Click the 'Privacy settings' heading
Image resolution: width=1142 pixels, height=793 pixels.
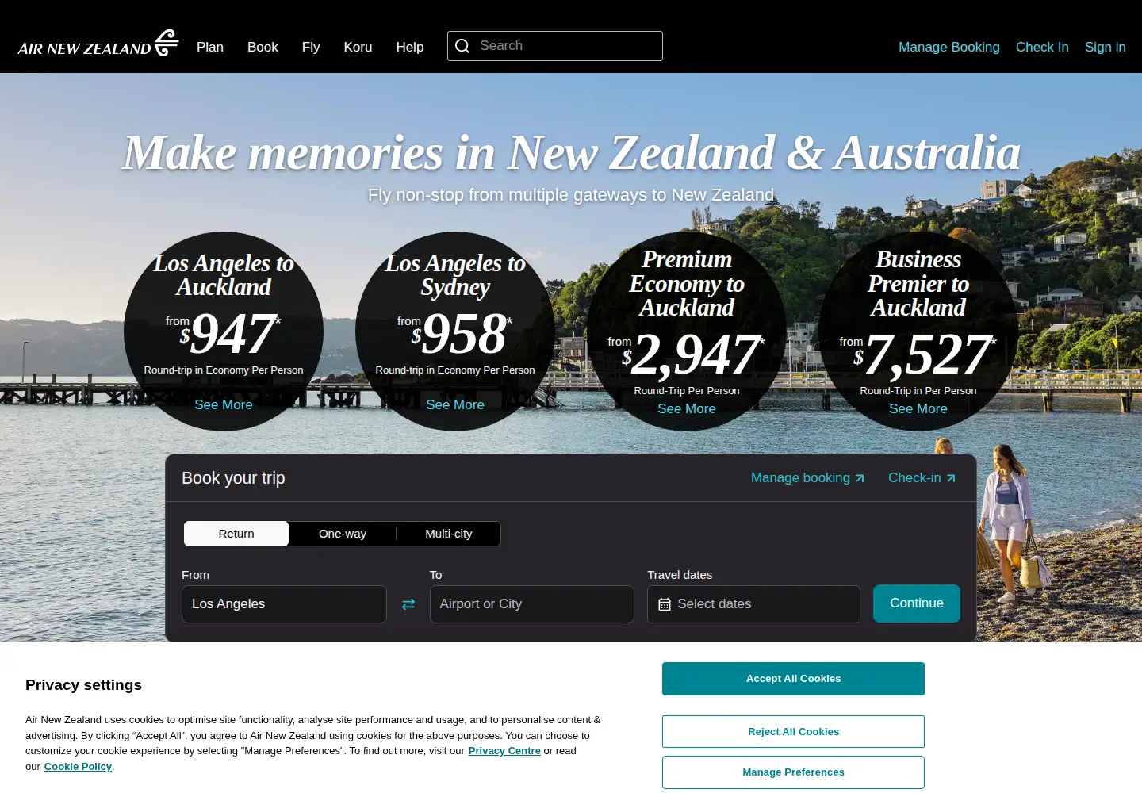pyautogui.click(x=83, y=685)
